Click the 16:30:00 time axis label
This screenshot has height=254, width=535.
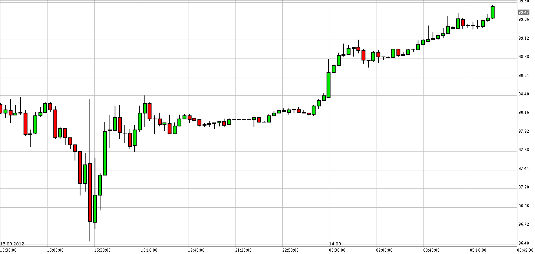[102, 250]
